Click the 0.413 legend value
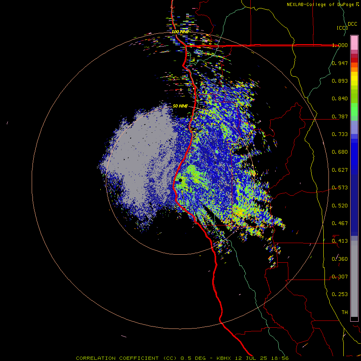361x361 pixels. click(x=340, y=241)
